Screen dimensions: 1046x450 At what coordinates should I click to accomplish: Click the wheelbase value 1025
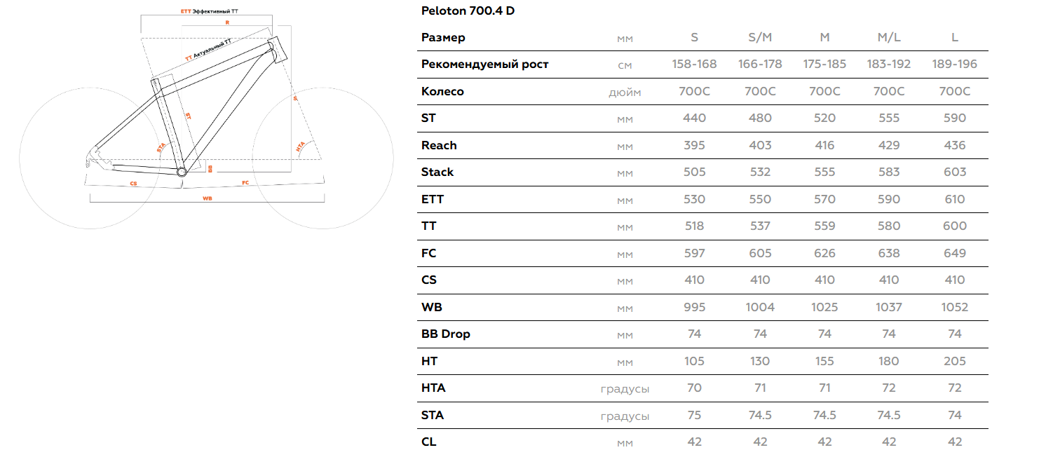pos(824,307)
